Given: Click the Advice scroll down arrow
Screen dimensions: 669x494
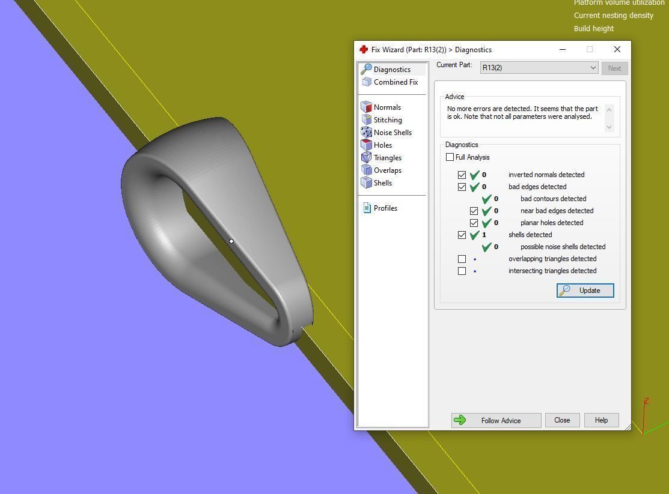Looking at the screenshot, I should (x=609, y=127).
